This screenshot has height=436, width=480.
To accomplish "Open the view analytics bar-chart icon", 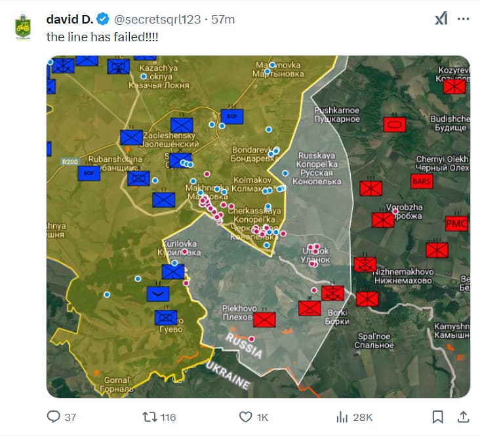I will tap(342, 417).
